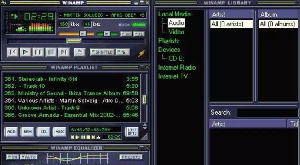300x165 pixels.
Task: Click mini stop icon in playlist window
Action: (x=88, y=137)
